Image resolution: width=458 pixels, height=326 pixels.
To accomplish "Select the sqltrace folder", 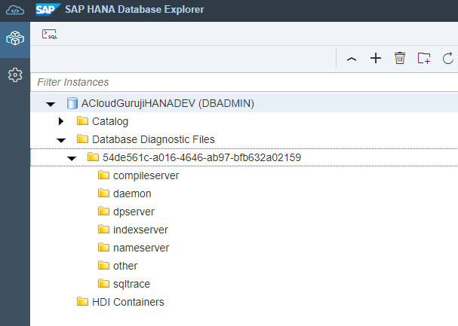I will (x=131, y=284).
